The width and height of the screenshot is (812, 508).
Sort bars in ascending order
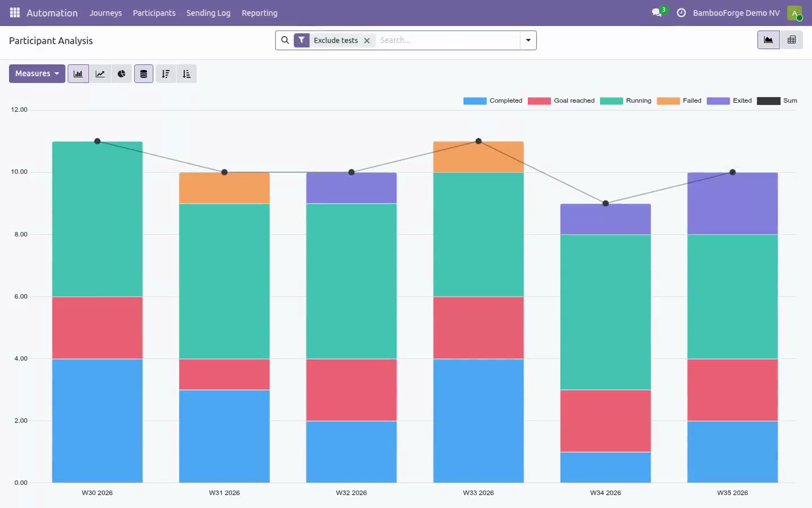click(187, 74)
